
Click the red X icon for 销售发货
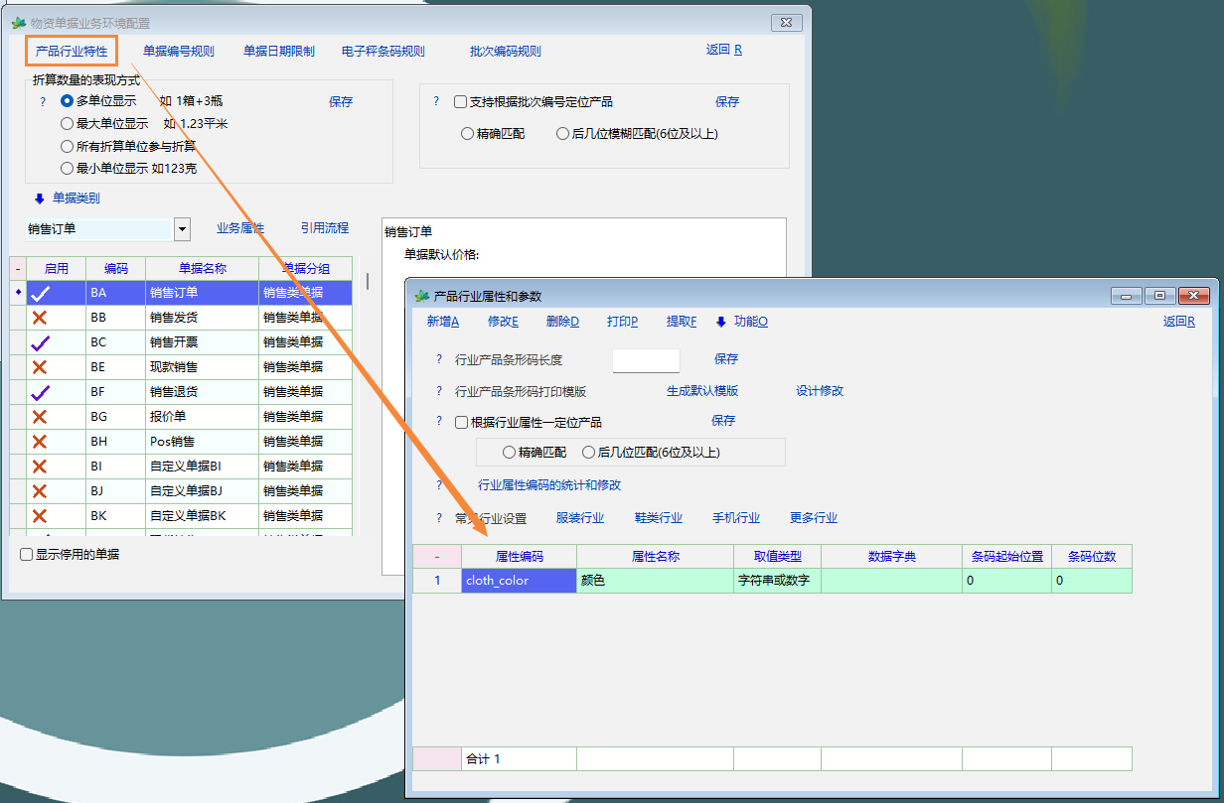point(40,318)
